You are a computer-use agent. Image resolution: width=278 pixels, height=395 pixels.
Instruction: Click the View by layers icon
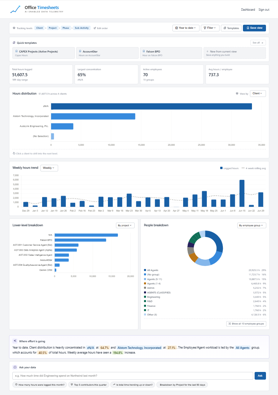237,94
